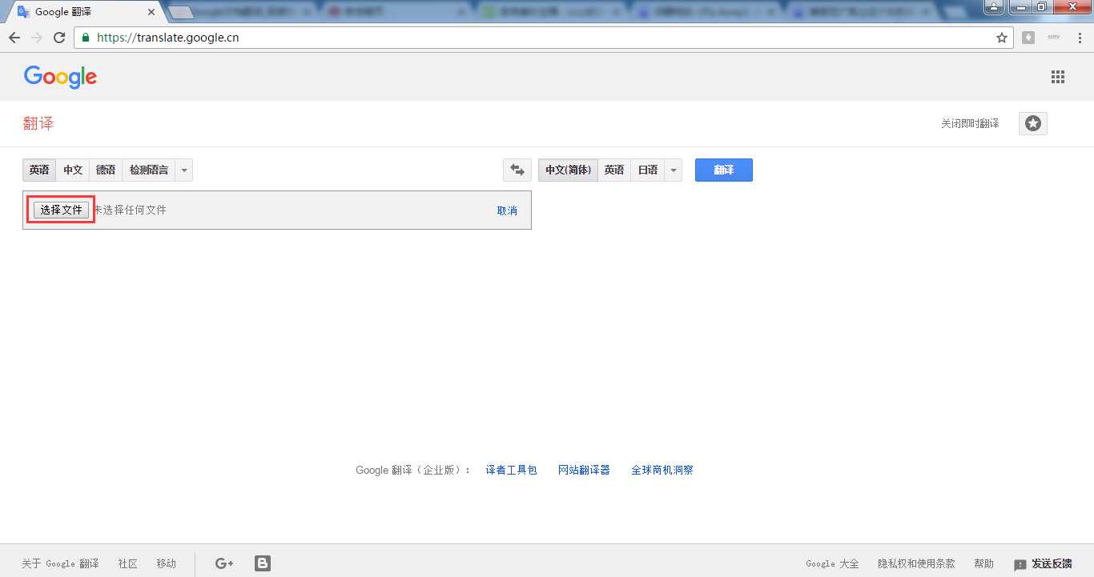Click the 未选择任何文件 status text

131,210
